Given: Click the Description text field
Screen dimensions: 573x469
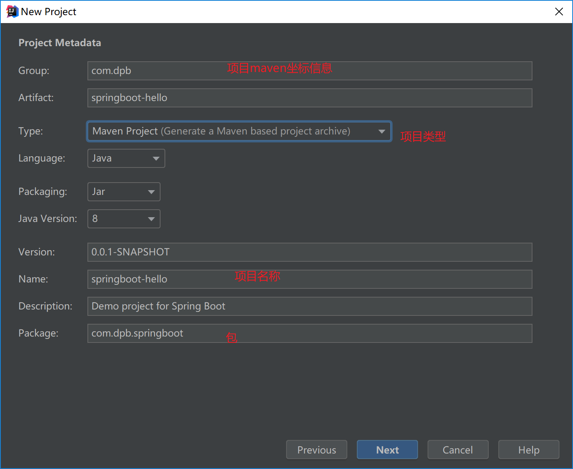Looking at the screenshot, I should [x=310, y=306].
